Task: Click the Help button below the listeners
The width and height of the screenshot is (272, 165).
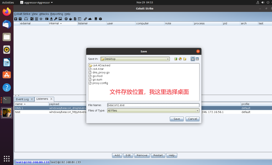Action: click(x=172, y=155)
